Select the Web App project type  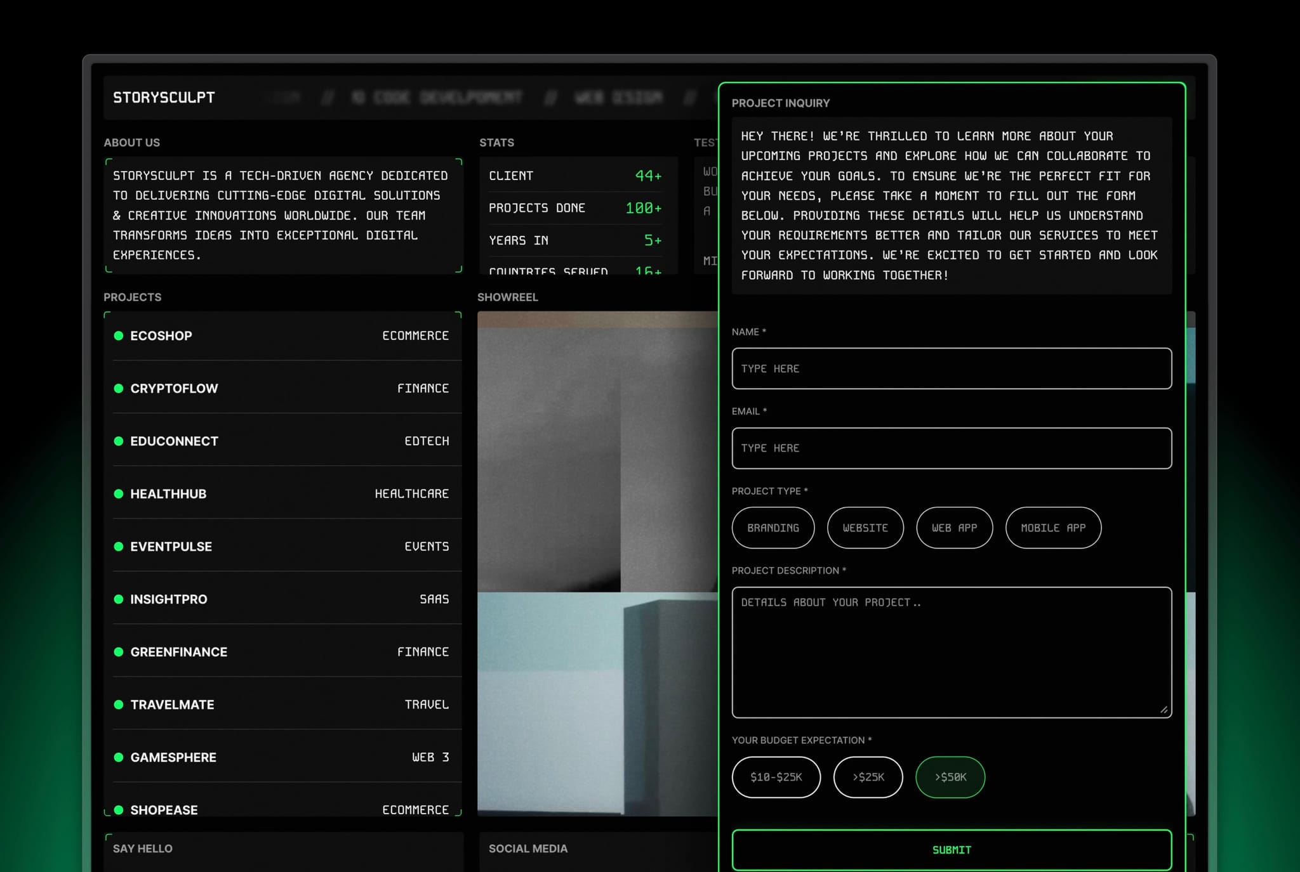tap(954, 528)
